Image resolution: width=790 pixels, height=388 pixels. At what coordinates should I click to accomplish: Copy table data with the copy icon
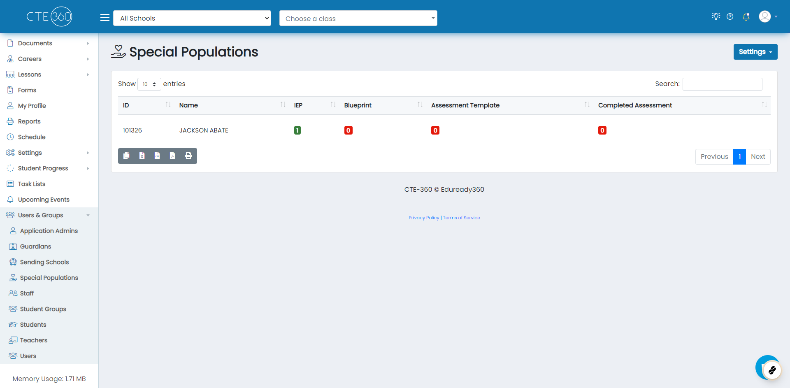coord(127,156)
